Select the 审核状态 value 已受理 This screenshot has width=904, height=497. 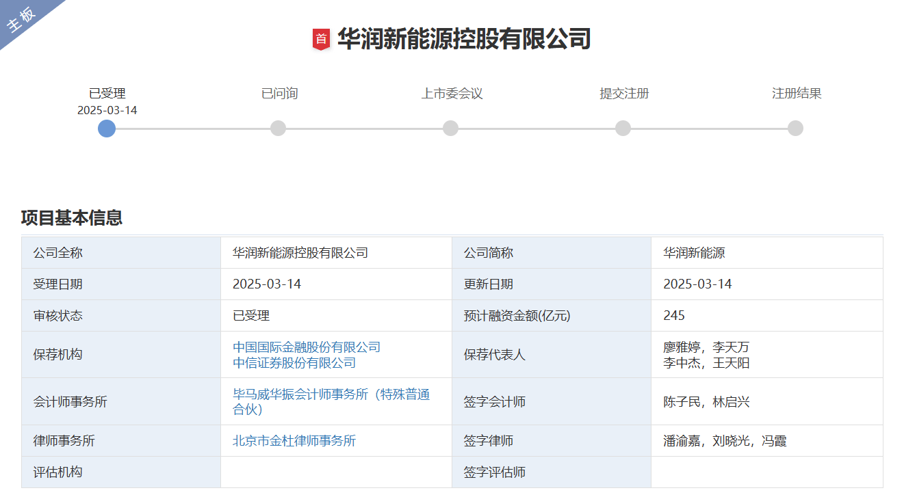tap(251, 316)
